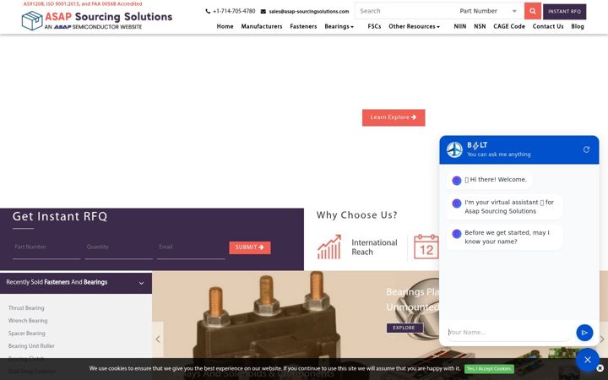
Task: Open the NSN menu item
Action: point(480,26)
